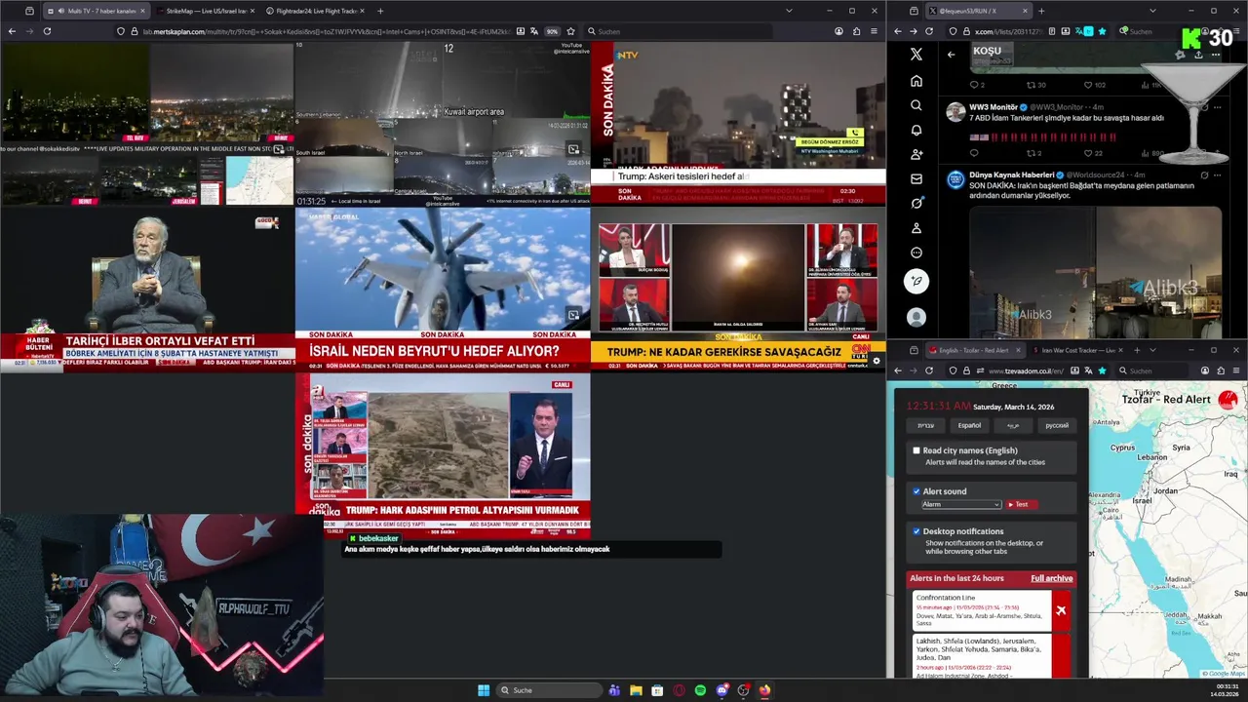Open X direct messages envelope icon
Image resolution: width=1248 pixels, height=702 pixels.
click(x=916, y=179)
